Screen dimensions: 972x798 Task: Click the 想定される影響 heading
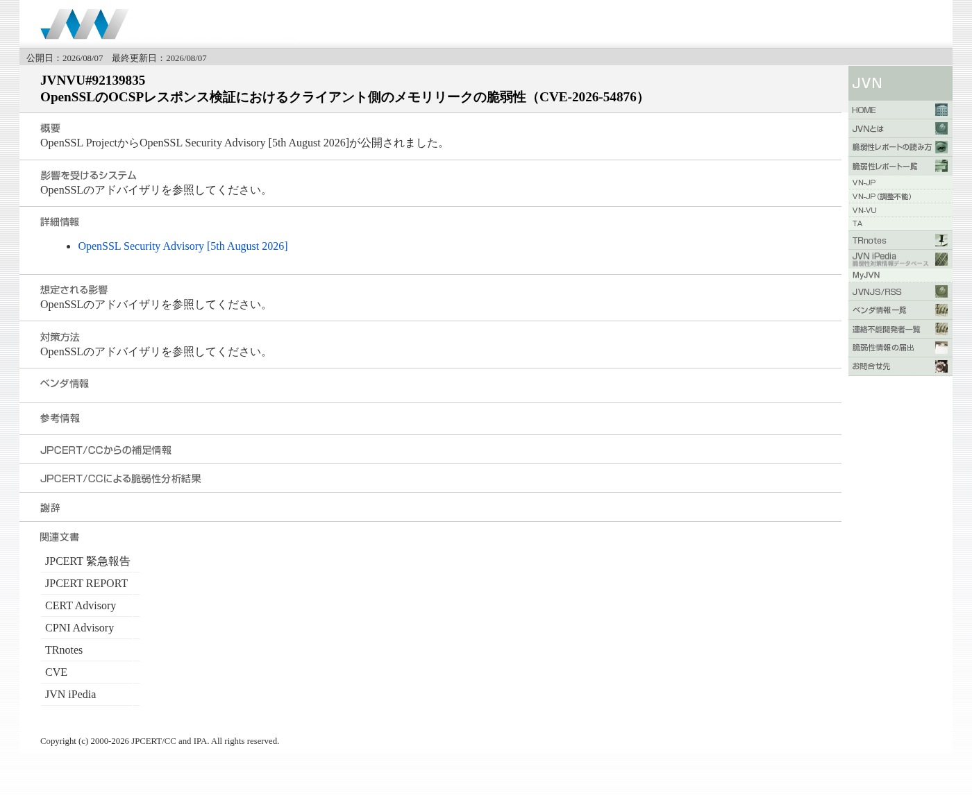pyautogui.click(x=74, y=290)
